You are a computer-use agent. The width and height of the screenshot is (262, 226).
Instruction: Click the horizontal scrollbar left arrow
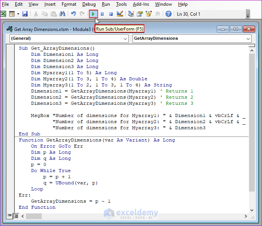pos(23,216)
